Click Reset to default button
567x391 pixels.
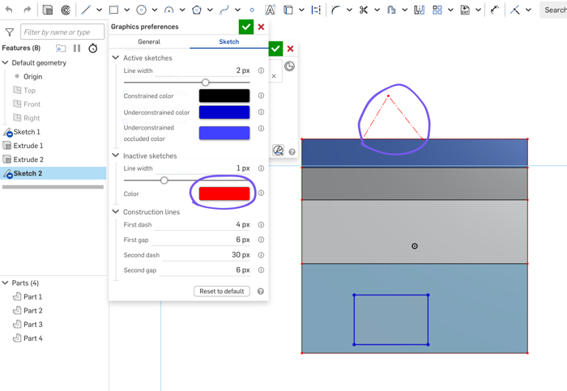click(x=222, y=291)
